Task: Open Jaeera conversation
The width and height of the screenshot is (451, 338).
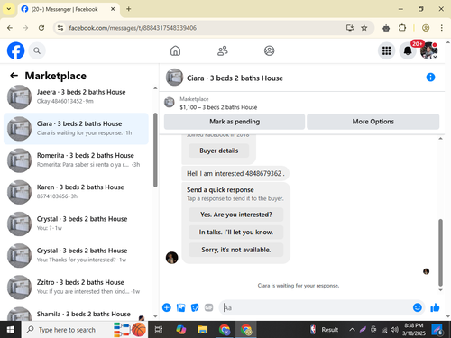Action: pos(76,96)
